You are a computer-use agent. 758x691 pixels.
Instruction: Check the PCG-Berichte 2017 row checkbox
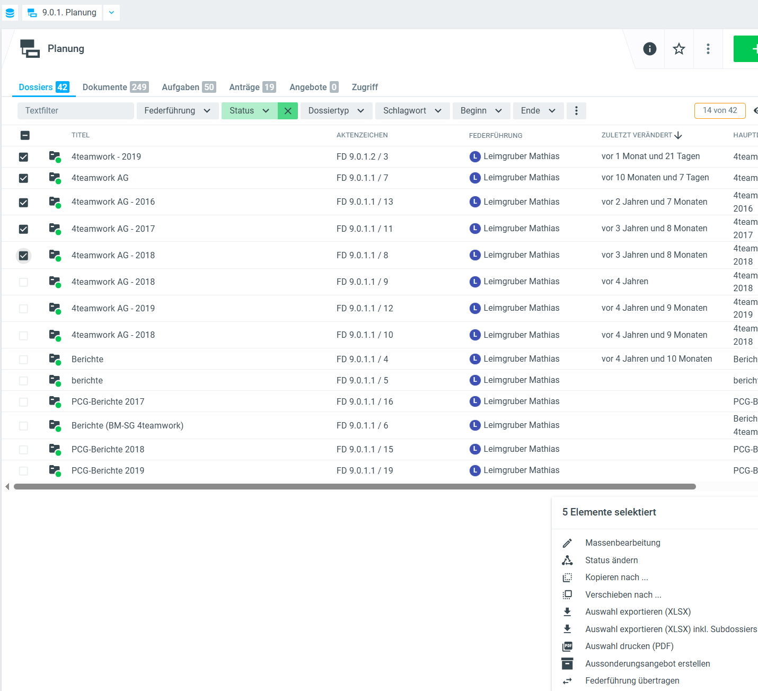(23, 402)
